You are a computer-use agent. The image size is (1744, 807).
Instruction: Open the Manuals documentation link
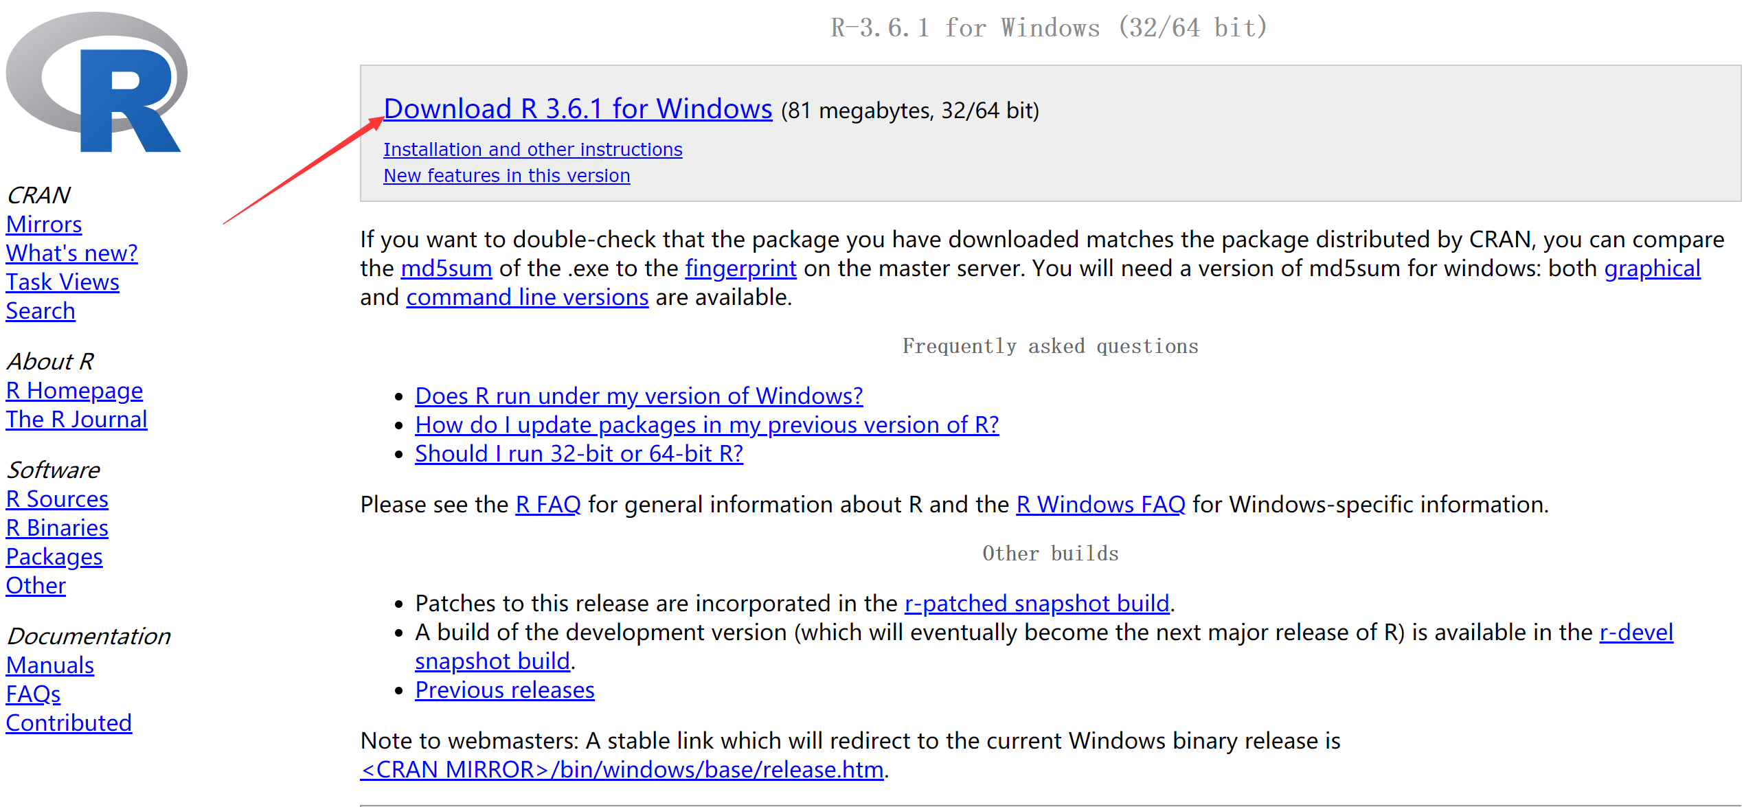click(50, 666)
